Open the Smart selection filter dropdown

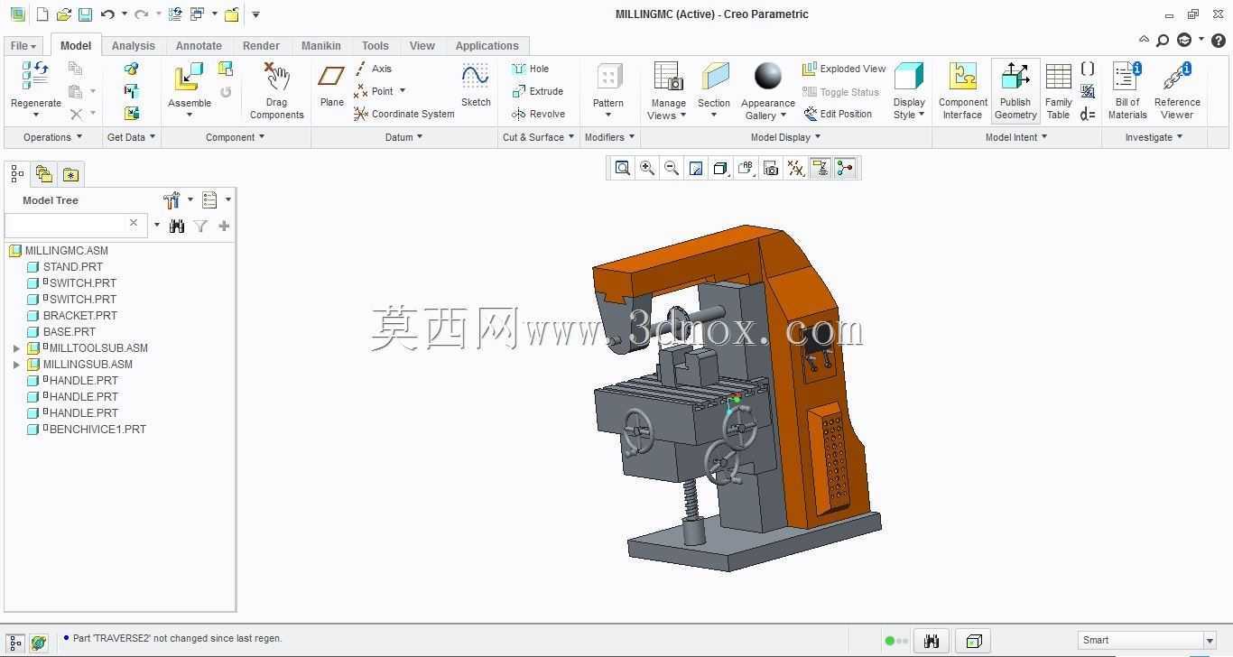pos(1210,641)
